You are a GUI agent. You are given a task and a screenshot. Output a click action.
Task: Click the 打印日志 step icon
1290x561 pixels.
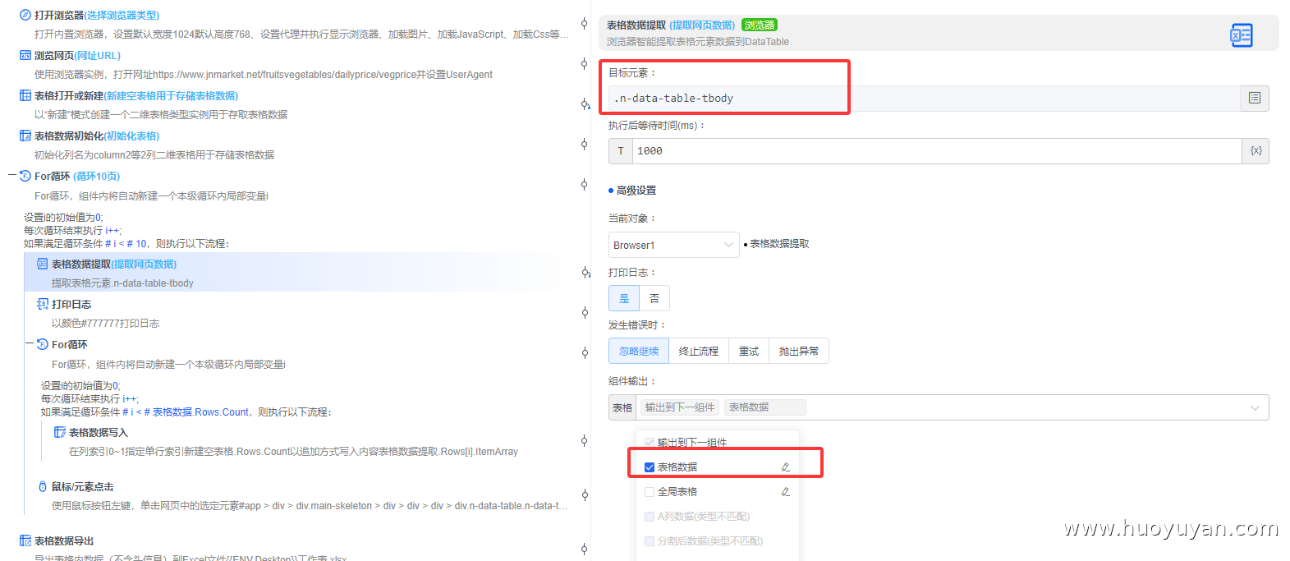pos(43,304)
